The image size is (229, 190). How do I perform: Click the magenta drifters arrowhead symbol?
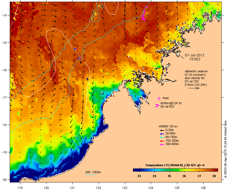pos(157,106)
